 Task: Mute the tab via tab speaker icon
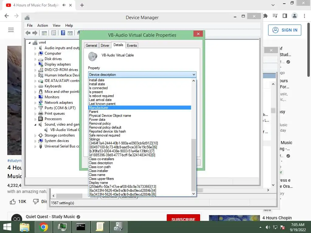coord(64,5)
